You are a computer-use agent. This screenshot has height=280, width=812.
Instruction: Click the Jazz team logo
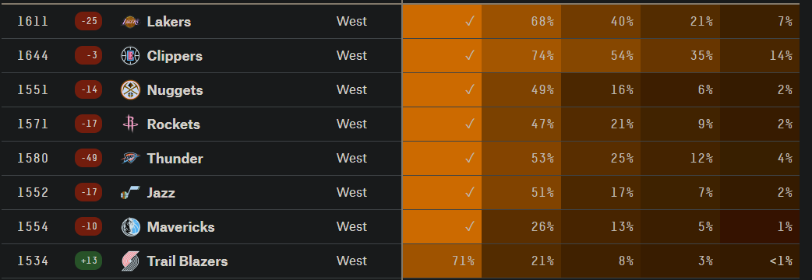click(x=130, y=193)
